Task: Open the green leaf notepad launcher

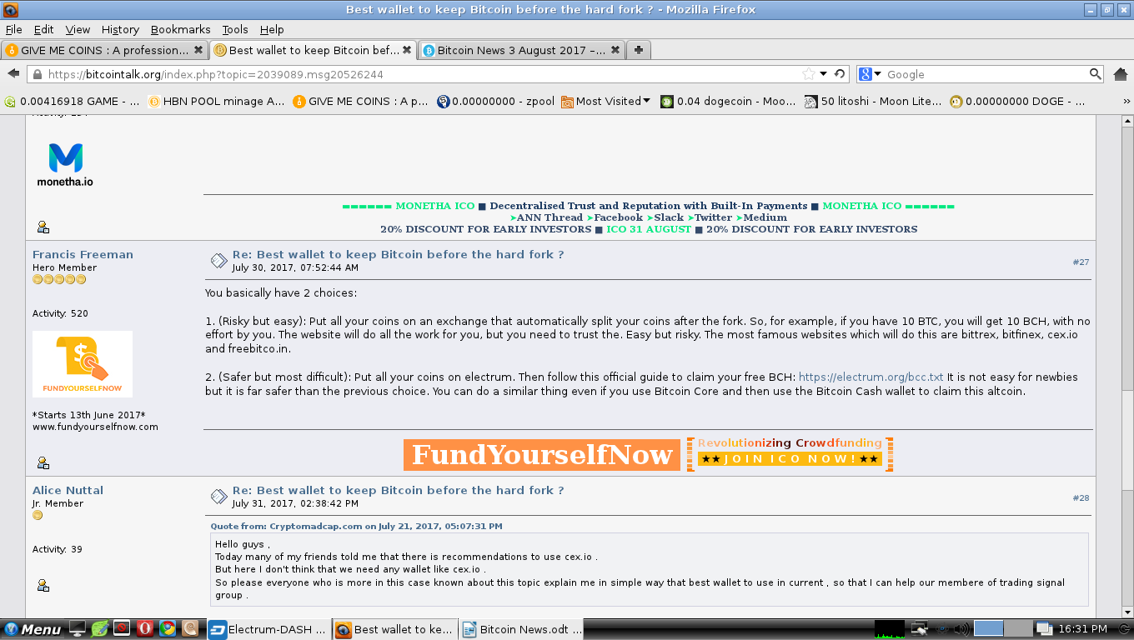Action: pyautogui.click(x=99, y=629)
